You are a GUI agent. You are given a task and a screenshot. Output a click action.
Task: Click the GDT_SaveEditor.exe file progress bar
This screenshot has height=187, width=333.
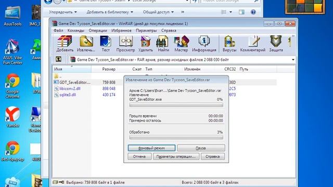pyautogui.click(x=176, y=105)
